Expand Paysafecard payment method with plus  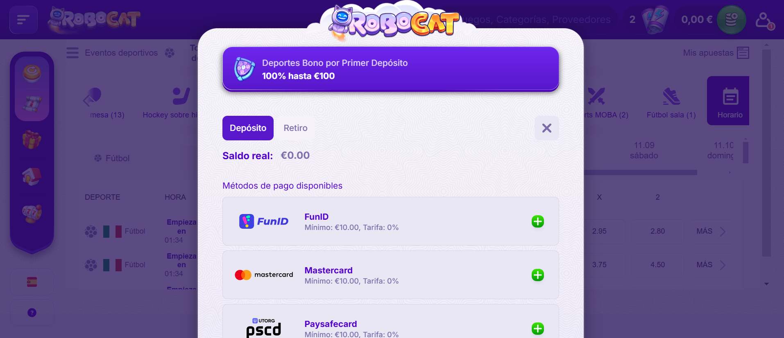[537, 329]
